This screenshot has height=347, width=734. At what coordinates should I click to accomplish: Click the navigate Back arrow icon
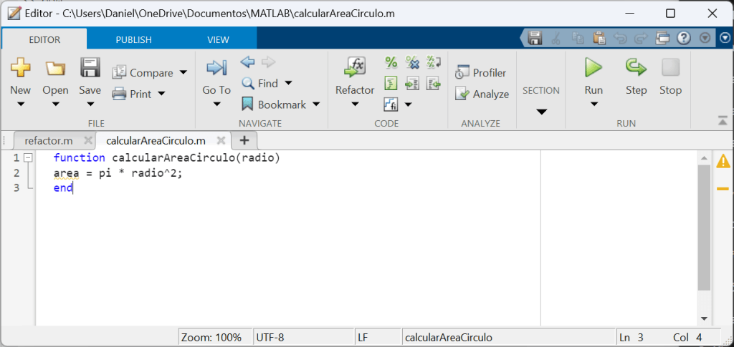248,62
